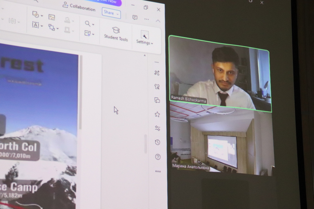Open the Collaboration option
Image resolution: width=314 pixels, height=209 pixels.
(x=79, y=7)
